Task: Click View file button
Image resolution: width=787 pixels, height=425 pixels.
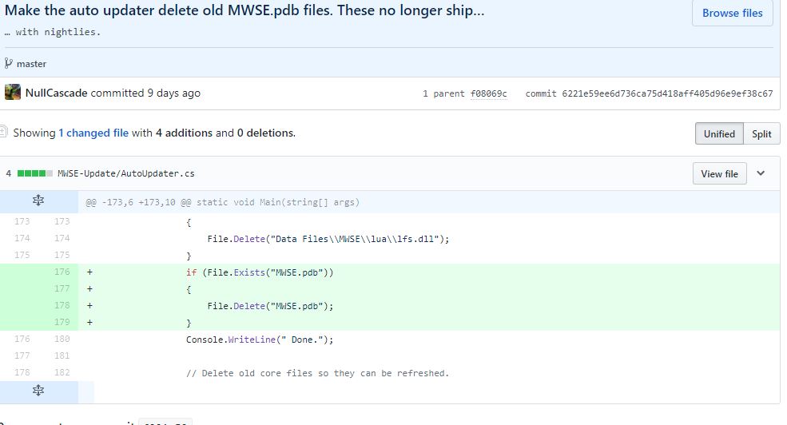Action: coord(719,173)
